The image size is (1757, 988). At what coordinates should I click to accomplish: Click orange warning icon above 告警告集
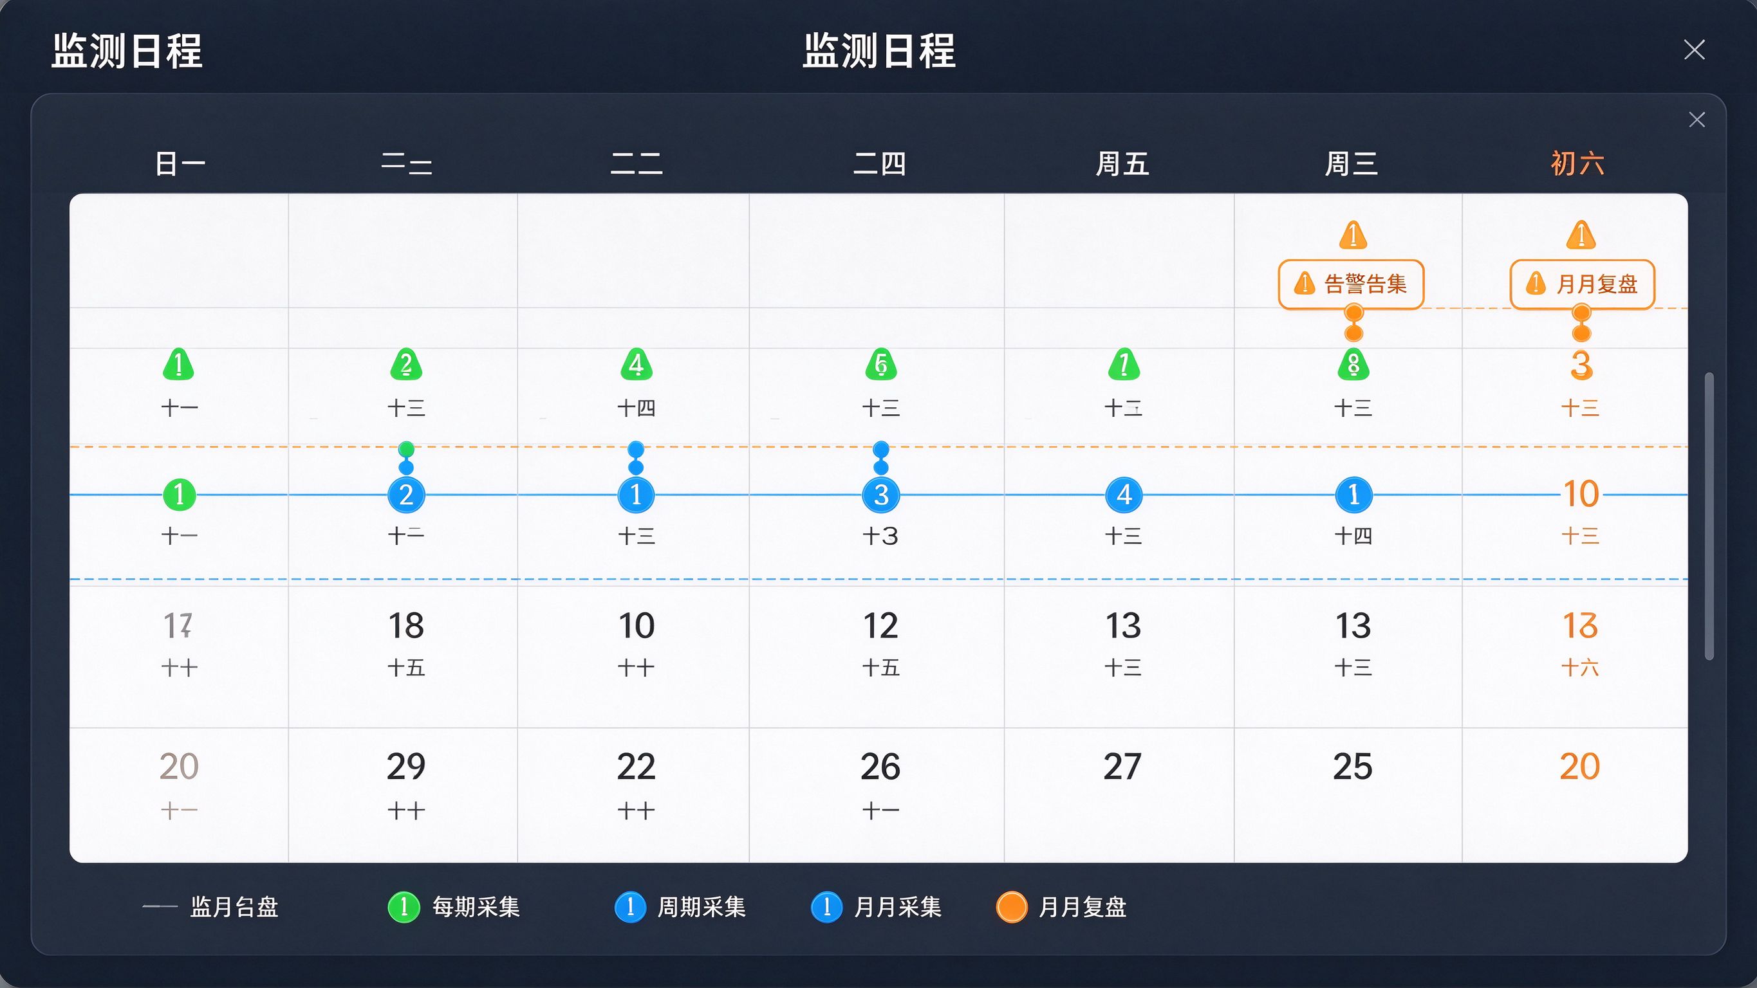[x=1353, y=235]
